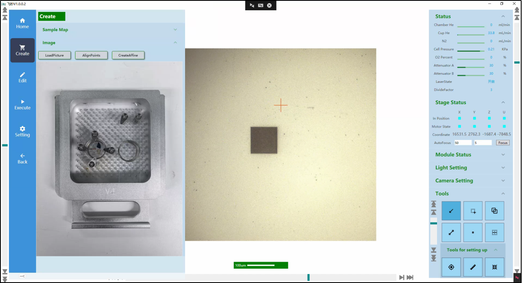Image resolution: width=522 pixels, height=283 pixels.
Task: Select the dotted grid pattern tool
Action: tap(495, 233)
